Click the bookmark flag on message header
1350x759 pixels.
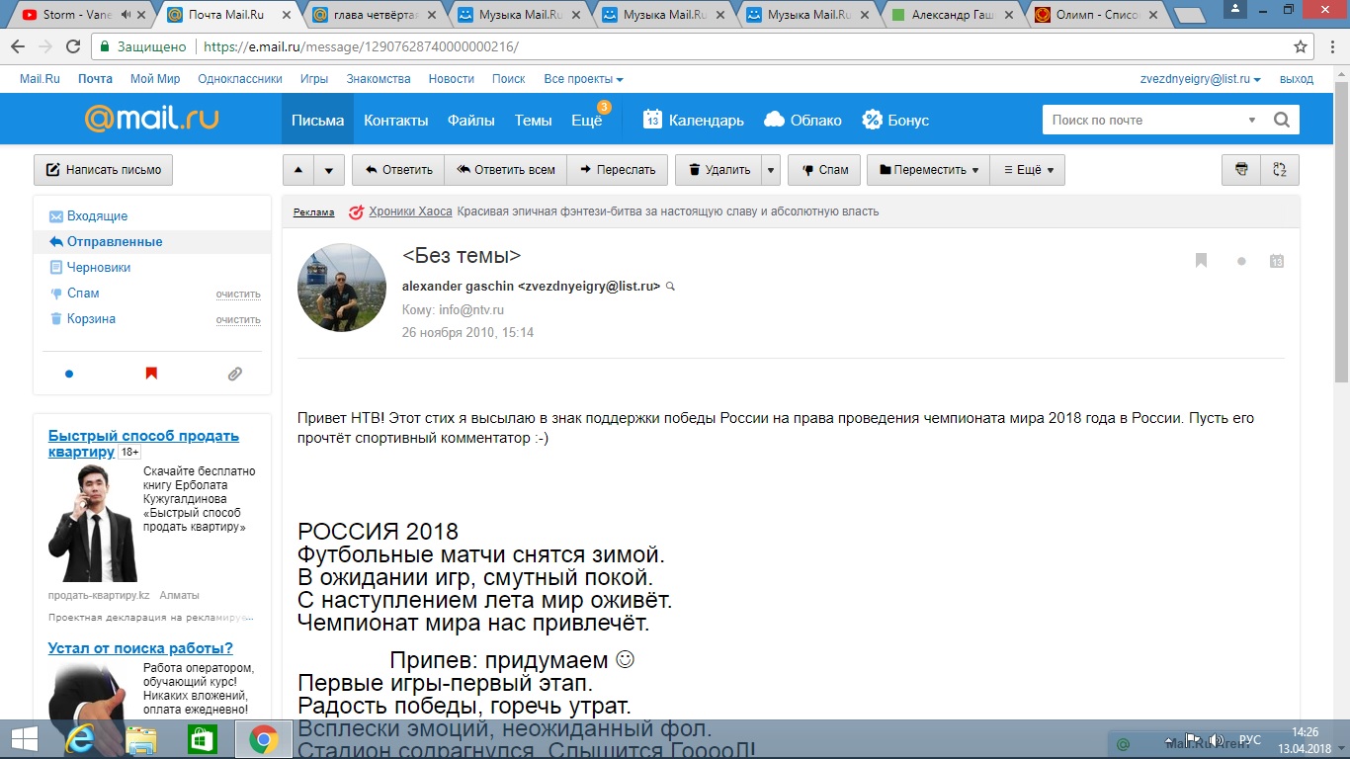[x=1202, y=261]
